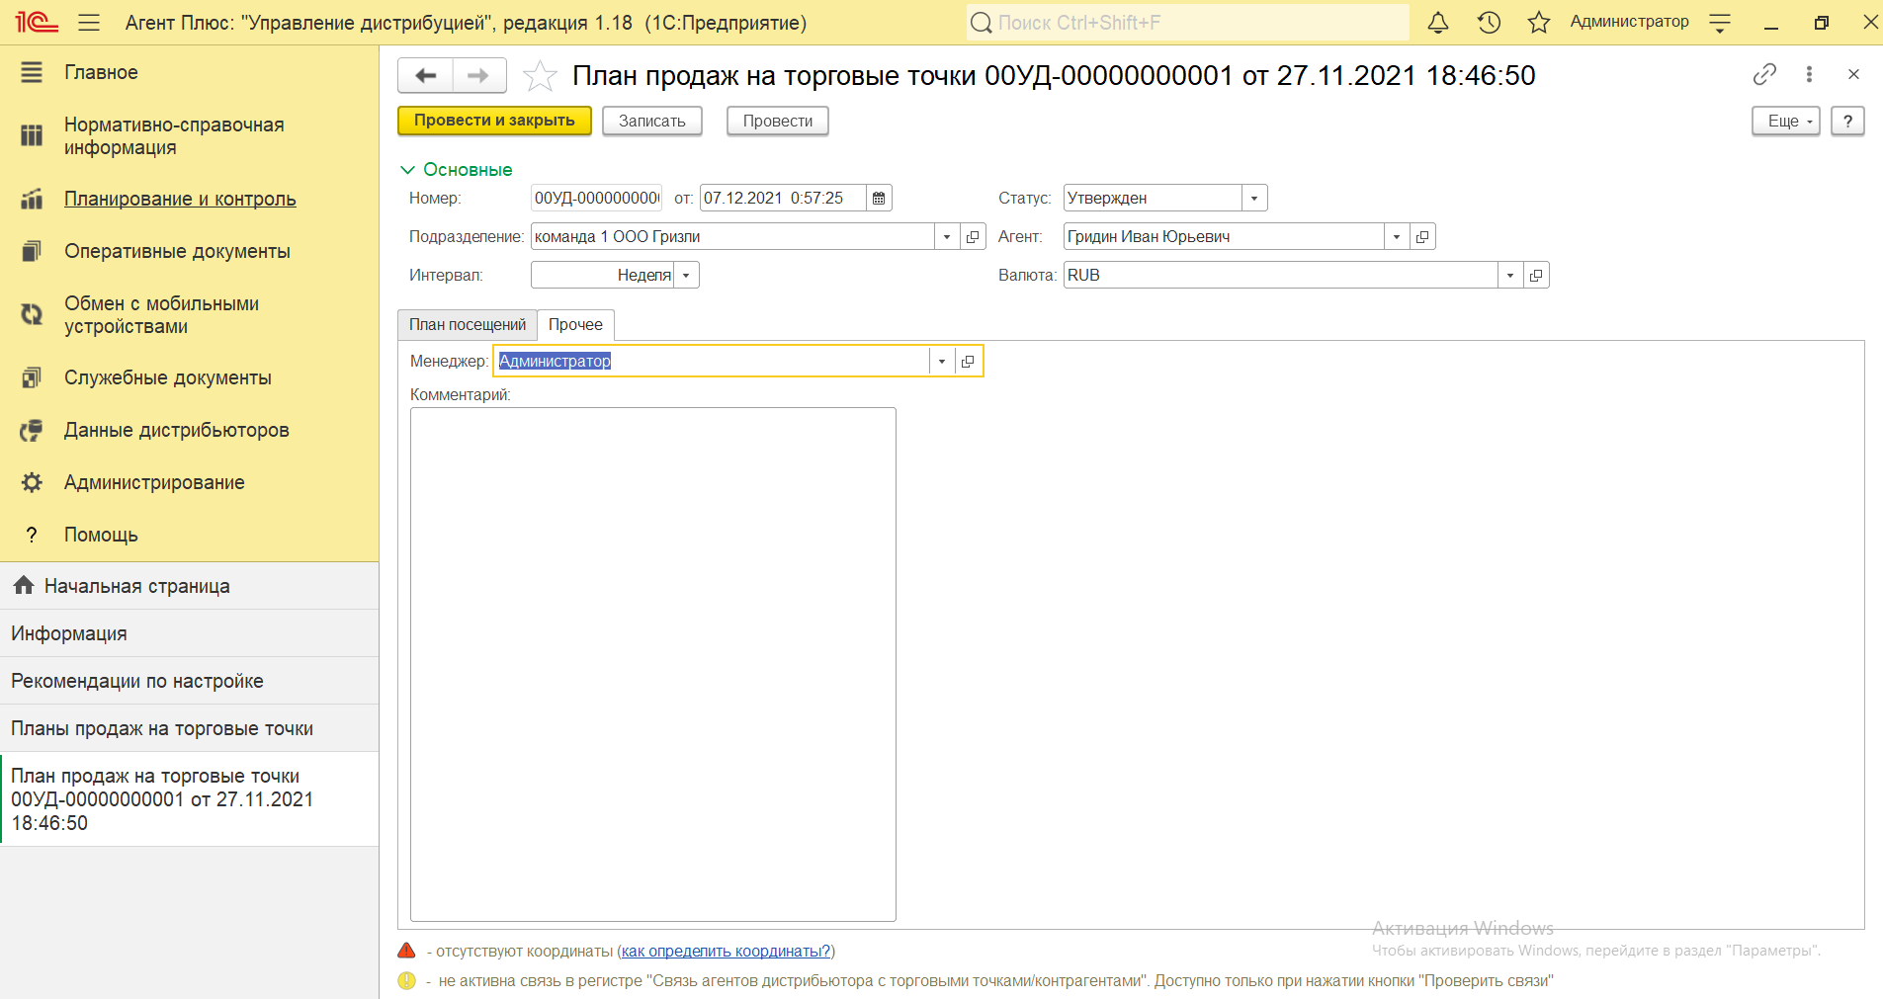The height and width of the screenshot is (999, 1883).
Task: Focus the global search field
Action: (1187, 22)
